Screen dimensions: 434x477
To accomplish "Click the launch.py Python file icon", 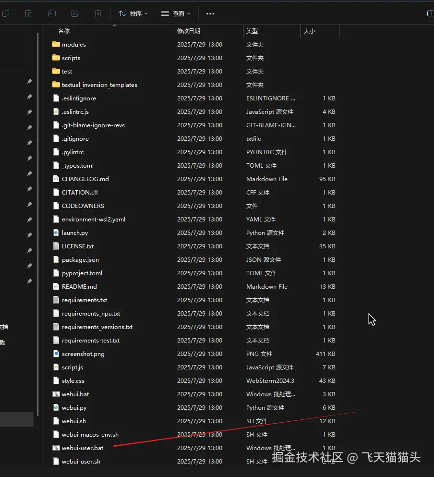I will pyautogui.click(x=56, y=232).
